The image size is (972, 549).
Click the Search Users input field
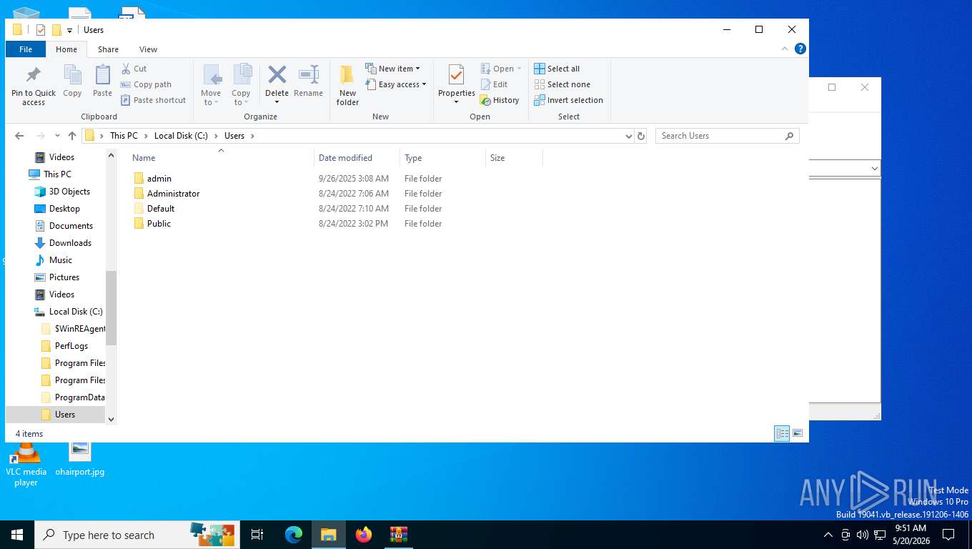tap(720, 136)
